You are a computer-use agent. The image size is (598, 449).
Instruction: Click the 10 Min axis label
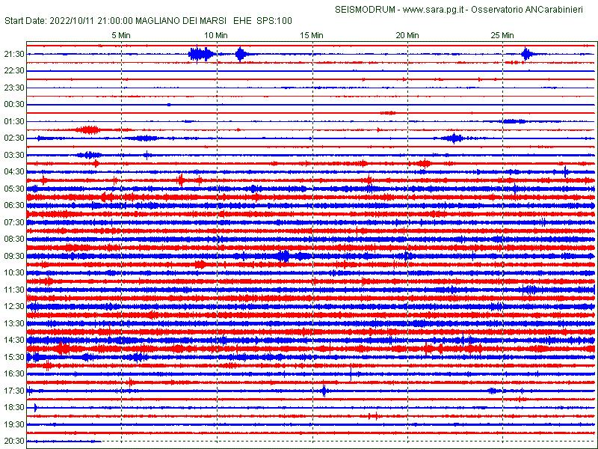click(x=216, y=35)
